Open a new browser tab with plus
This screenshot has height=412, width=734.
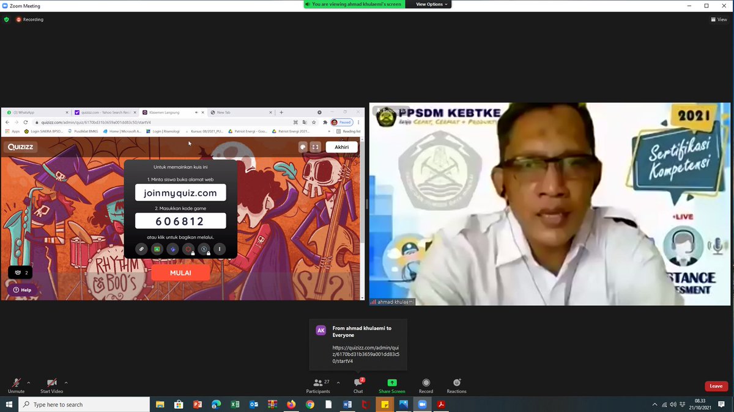pos(281,112)
